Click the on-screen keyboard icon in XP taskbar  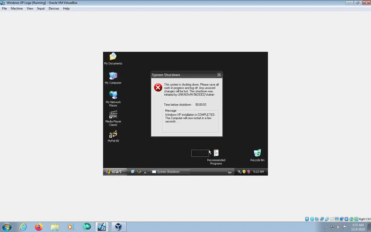pyautogui.click(x=230, y=172)
